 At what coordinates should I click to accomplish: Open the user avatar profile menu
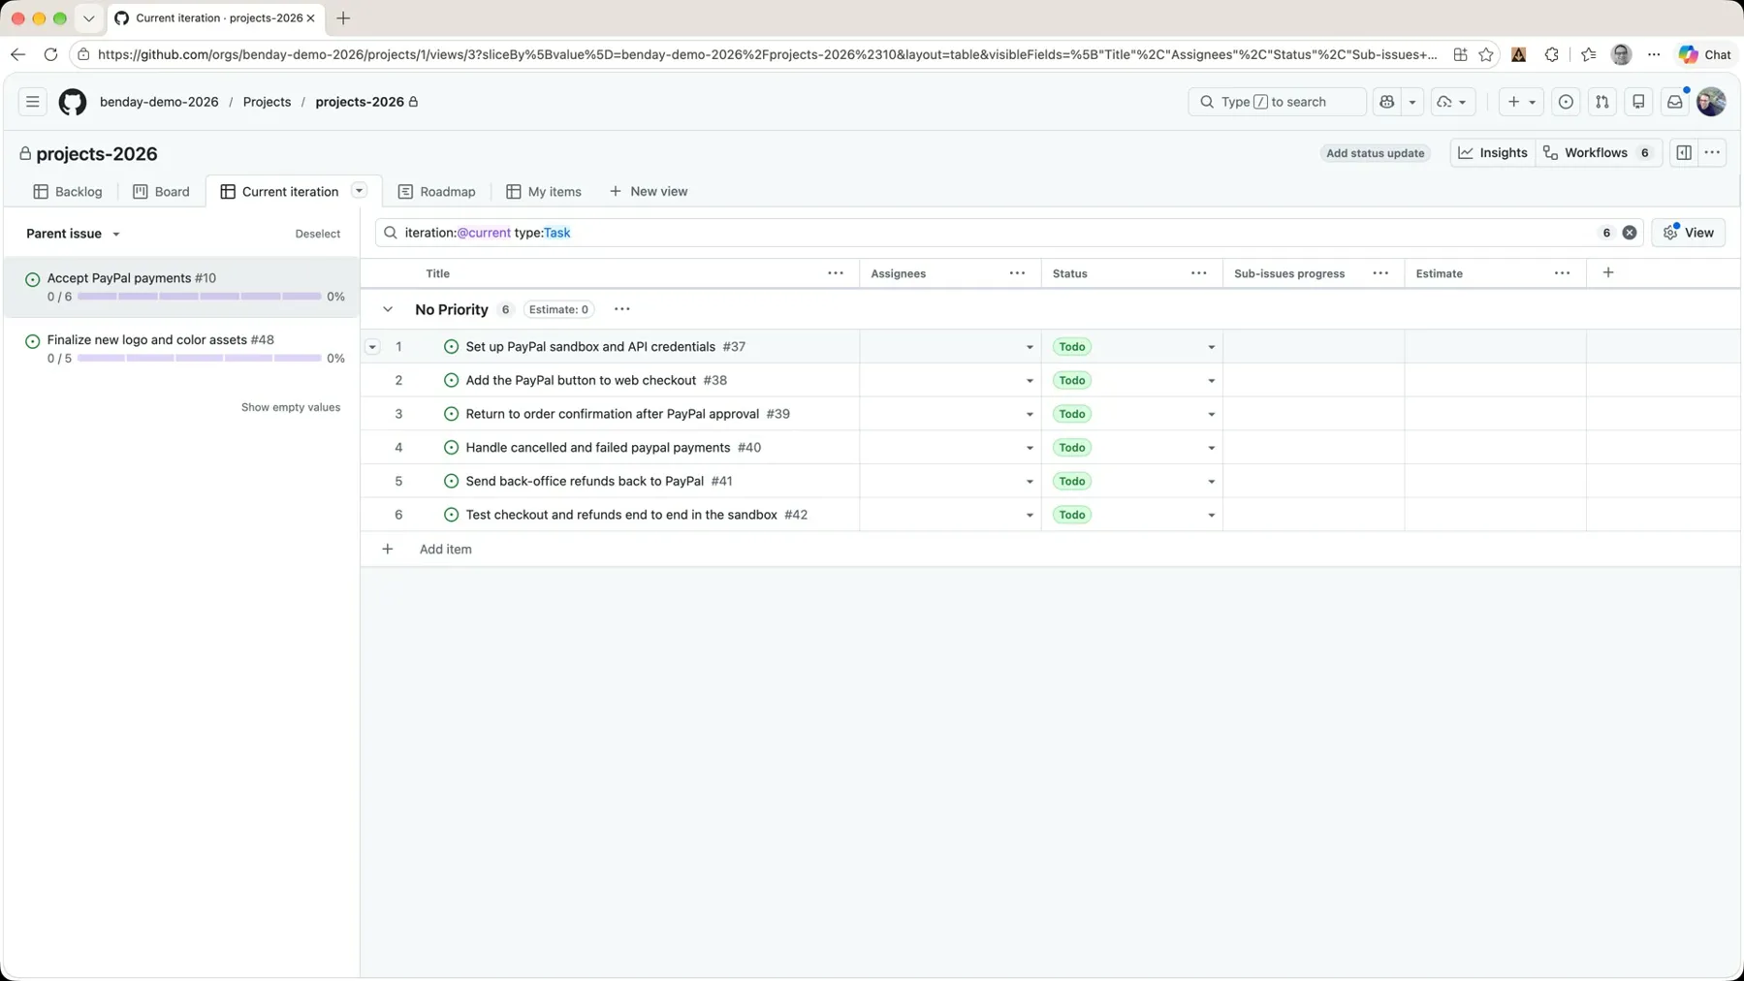click(1711, 102)
